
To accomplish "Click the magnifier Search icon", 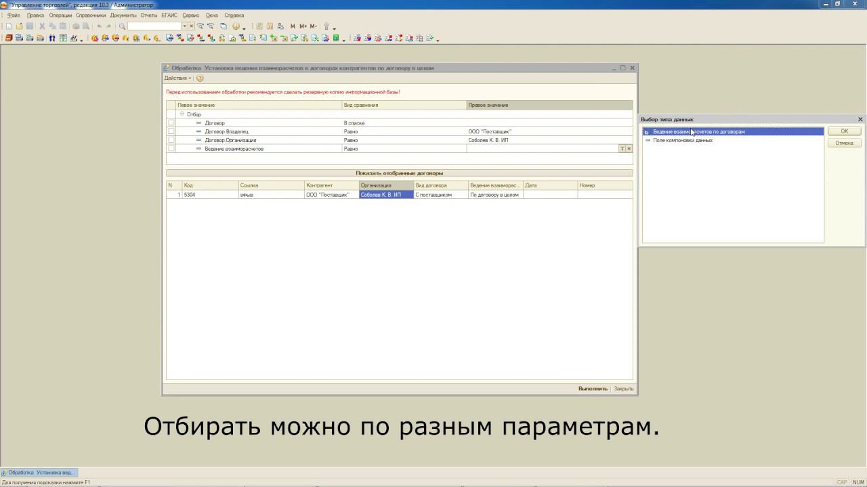I will (122, 26).
